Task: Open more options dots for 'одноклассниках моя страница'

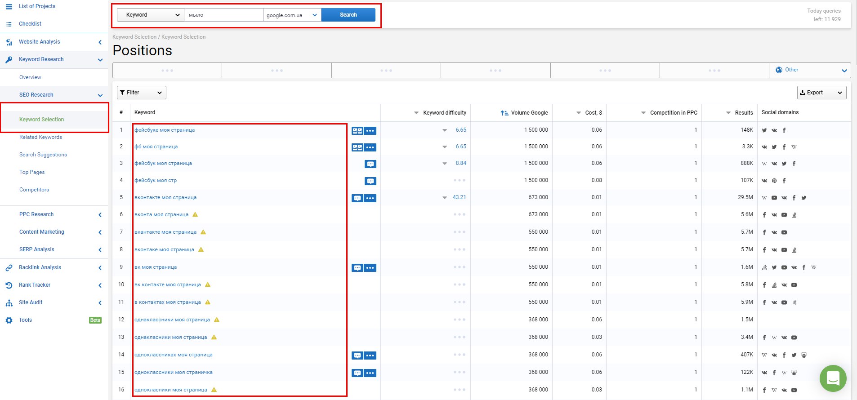Action: [370, 356]
